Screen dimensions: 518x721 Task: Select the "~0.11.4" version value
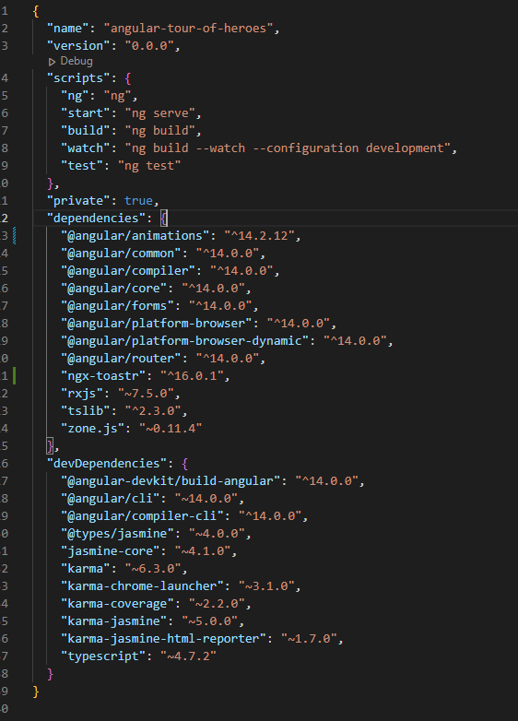pyautogui.click(x=171, y=428)
